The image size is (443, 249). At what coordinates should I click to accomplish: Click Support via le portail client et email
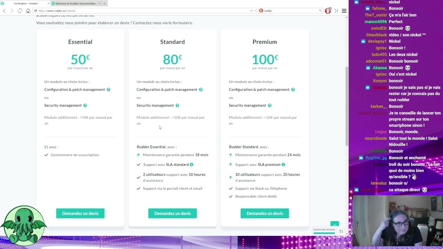click(x=172, y=188)
